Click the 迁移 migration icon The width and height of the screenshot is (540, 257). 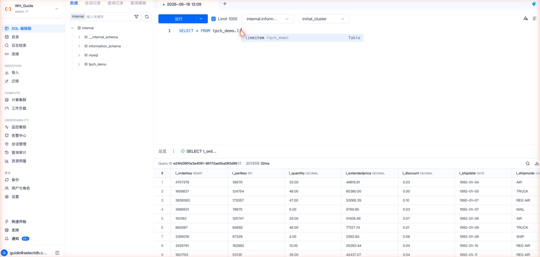coord(7,81)
